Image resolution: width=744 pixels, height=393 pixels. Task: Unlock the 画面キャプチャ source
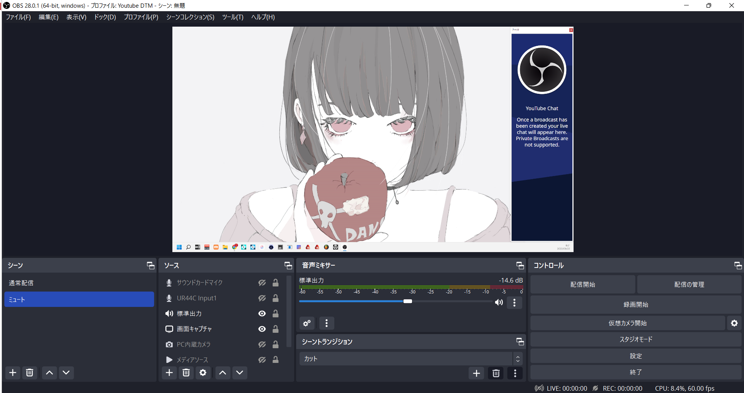click(x=276, y=329)
